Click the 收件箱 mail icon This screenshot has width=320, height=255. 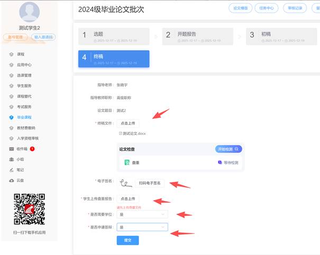coord(11,149)
